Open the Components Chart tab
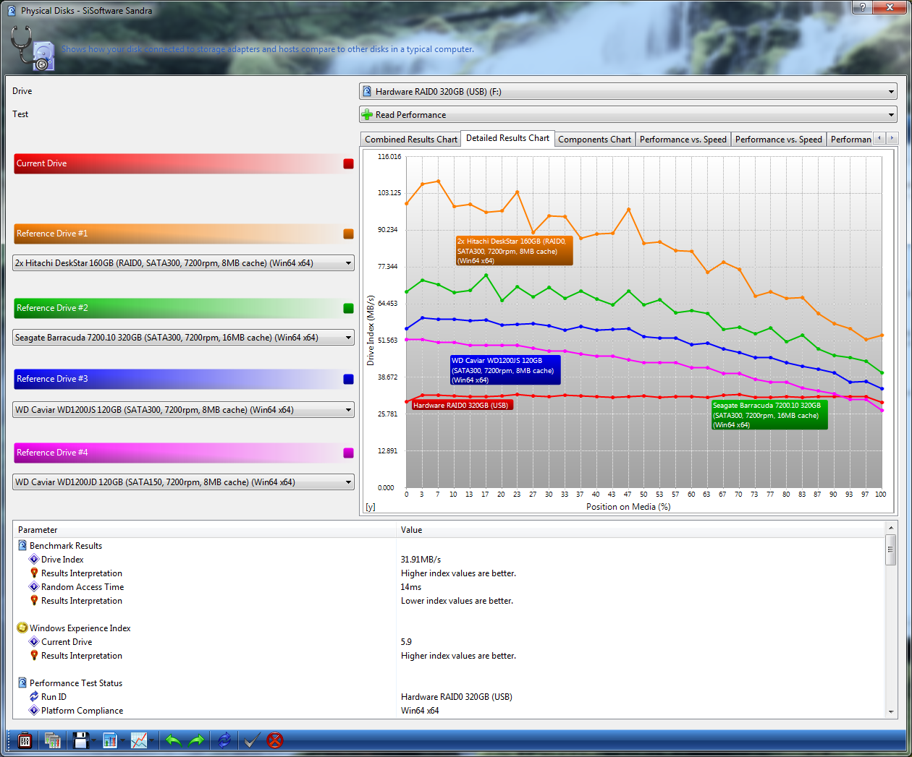The height and width of the screenshot is (757, 912). [594, 140]
